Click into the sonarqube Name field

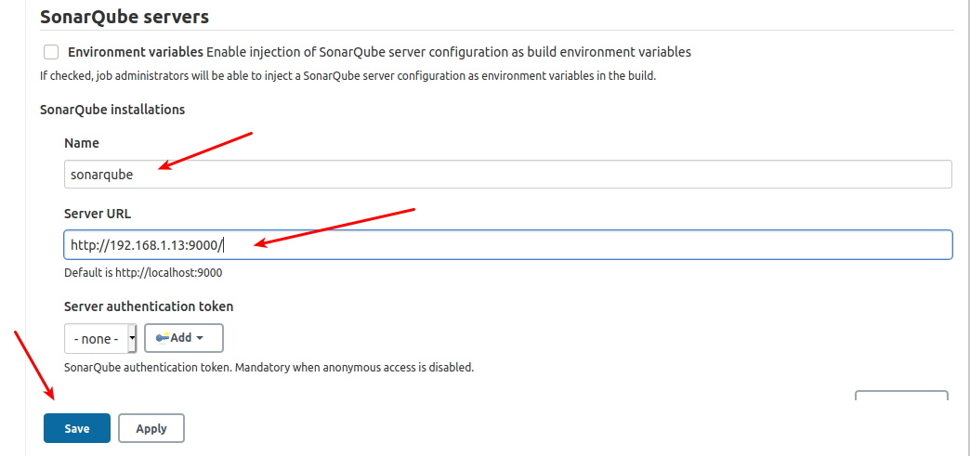point(507,174)
